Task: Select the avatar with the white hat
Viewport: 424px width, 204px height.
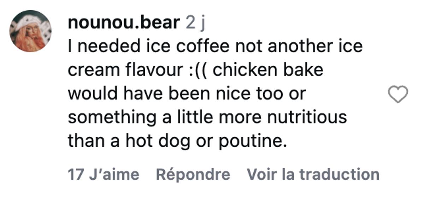Action: 30,31
